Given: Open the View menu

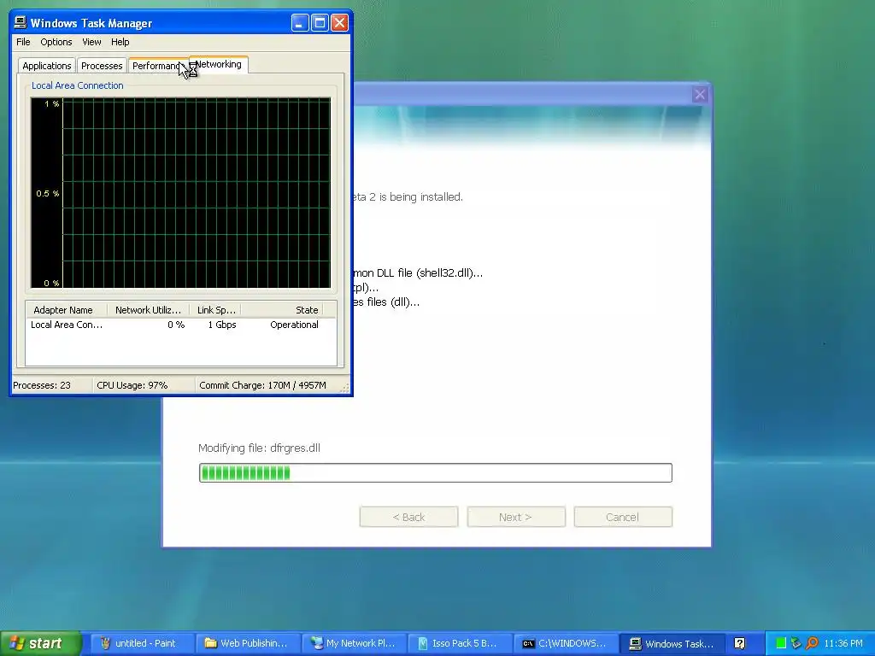Looking at the screenshot, I should (x=91, y=42).
